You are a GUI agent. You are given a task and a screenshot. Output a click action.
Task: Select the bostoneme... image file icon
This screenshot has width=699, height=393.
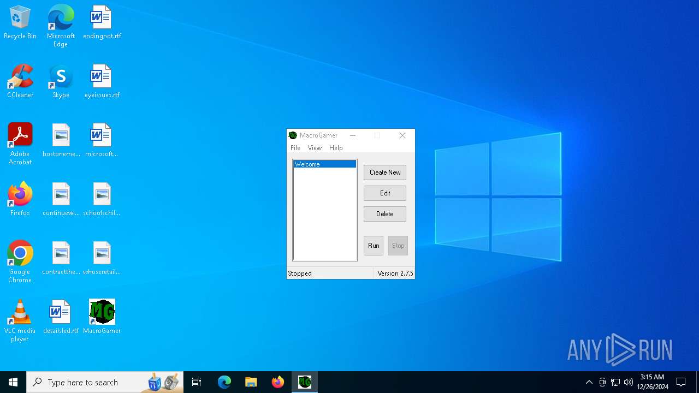(x=61, y=141)
